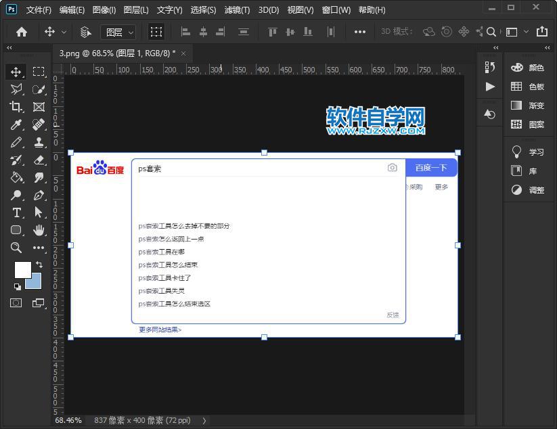This screenshot has width=557, height=429.
Task: Select the Clone Stamp tool
Action: 39,142
